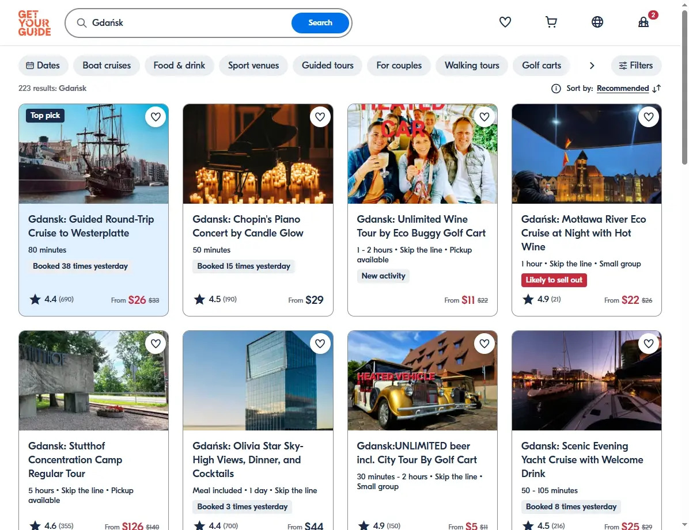This screenshot has height=530, width=689.
Task: Show more category chips with the arrow
Action: tap(592, 66)
